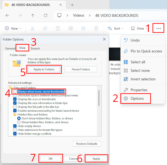Click Videos in the address bar

79,15
